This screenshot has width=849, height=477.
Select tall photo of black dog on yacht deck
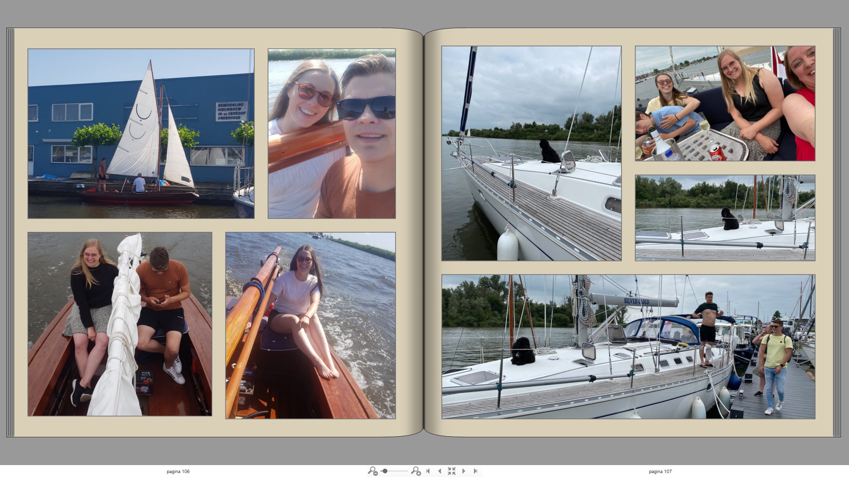[x=531, y=153]
